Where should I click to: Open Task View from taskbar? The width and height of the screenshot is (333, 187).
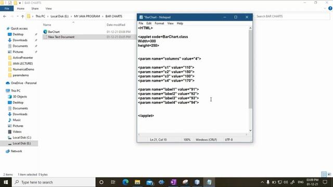click(113, 182)
